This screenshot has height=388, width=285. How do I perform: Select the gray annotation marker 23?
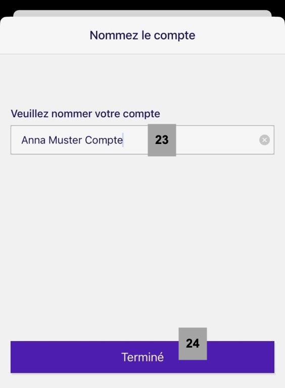(x=162, y=140)
